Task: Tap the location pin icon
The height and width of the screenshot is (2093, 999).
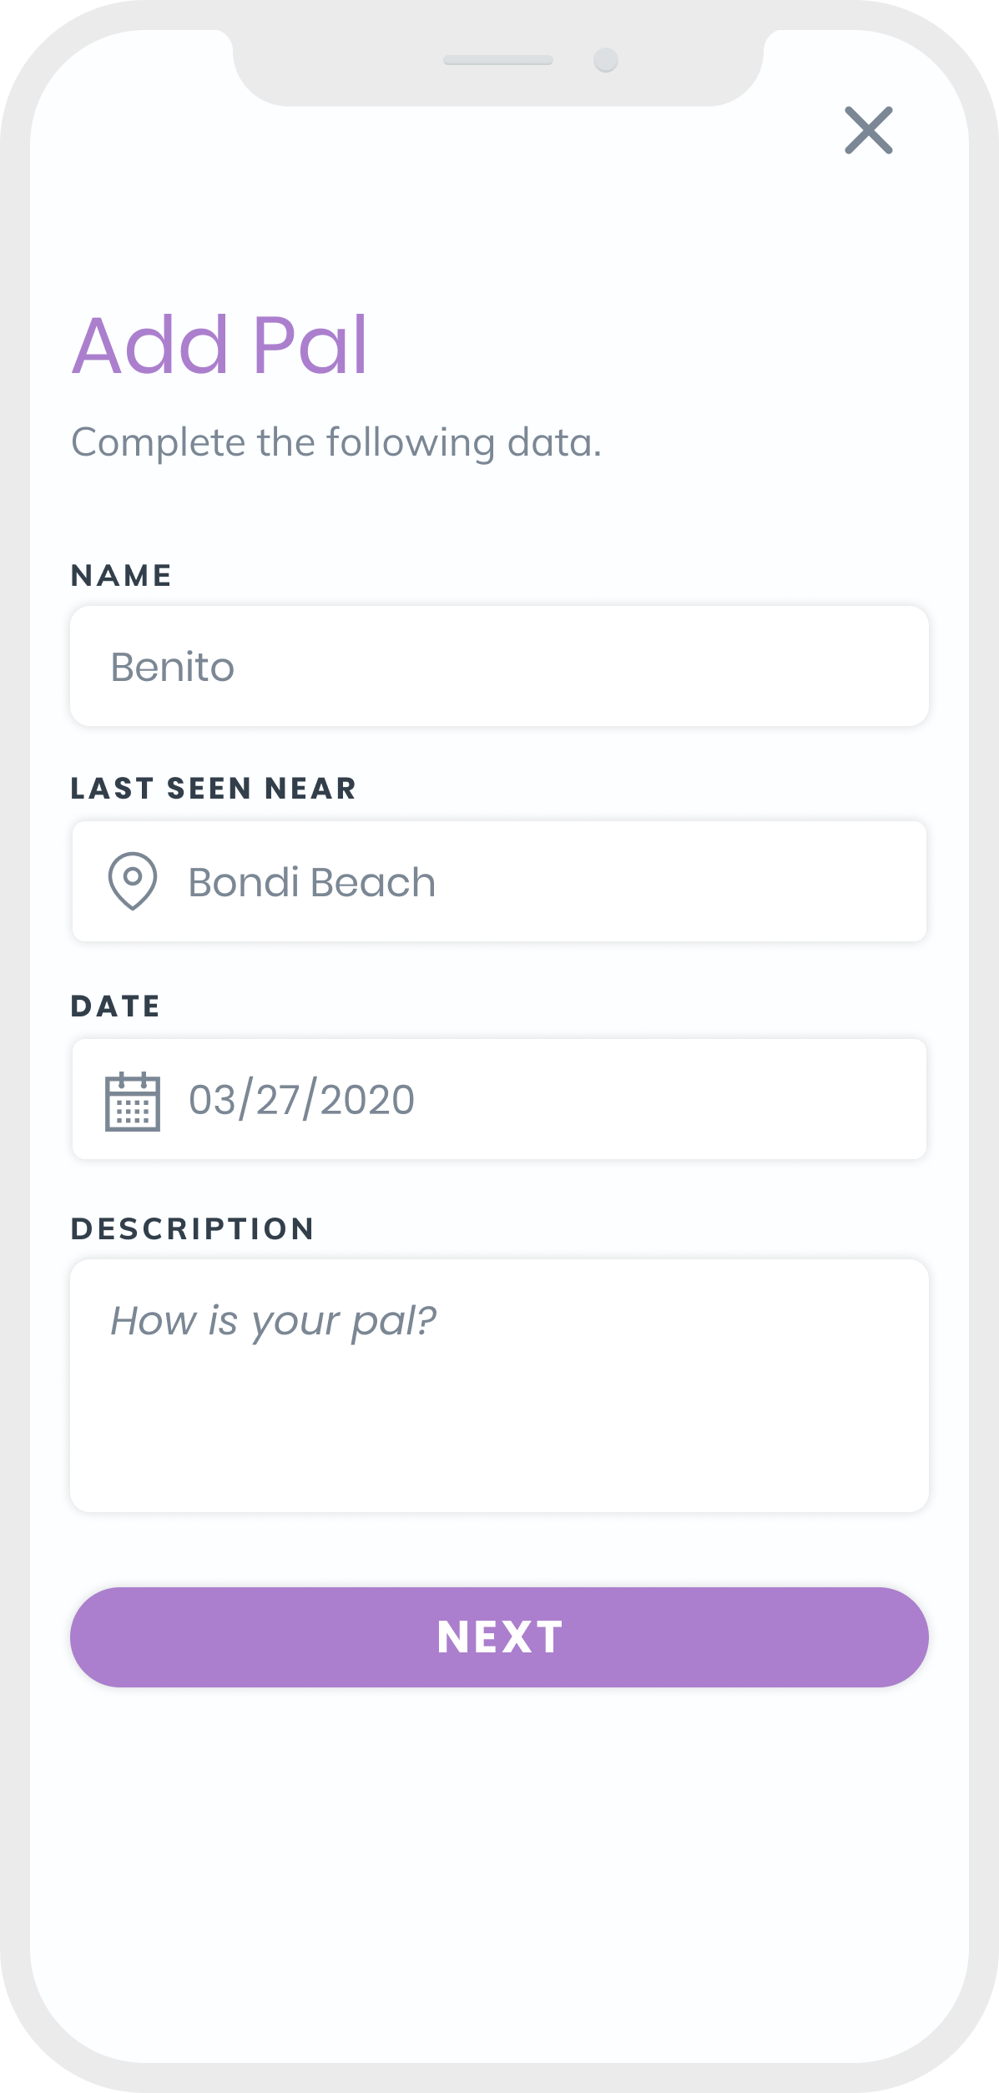Action: tap(133, 881)
